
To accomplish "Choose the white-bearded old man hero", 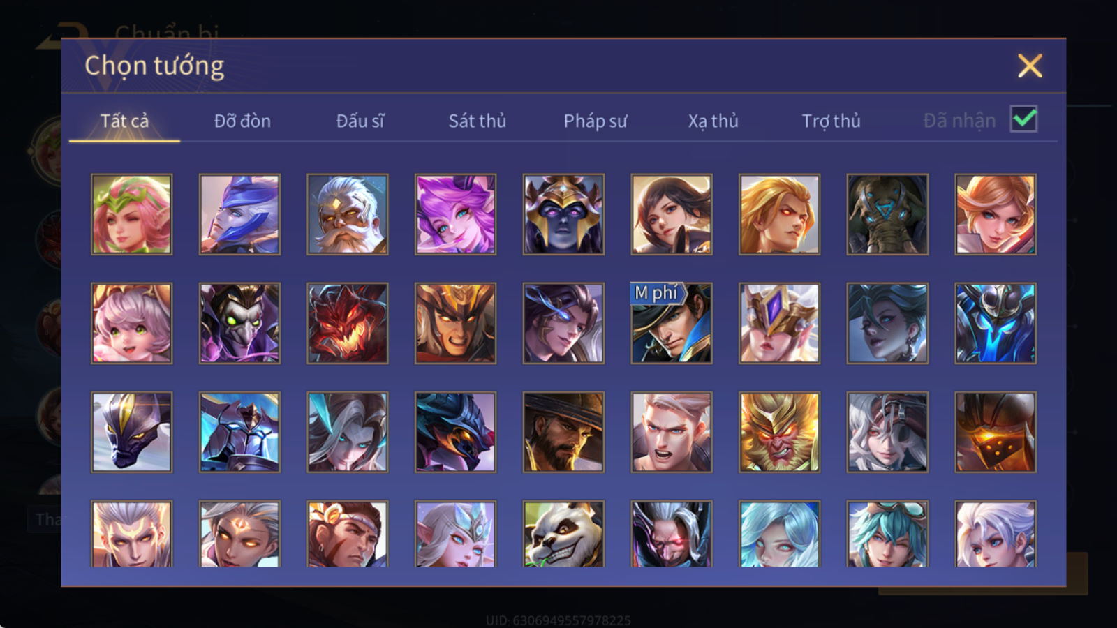I will pyautogui.click(x=348, y=214).
